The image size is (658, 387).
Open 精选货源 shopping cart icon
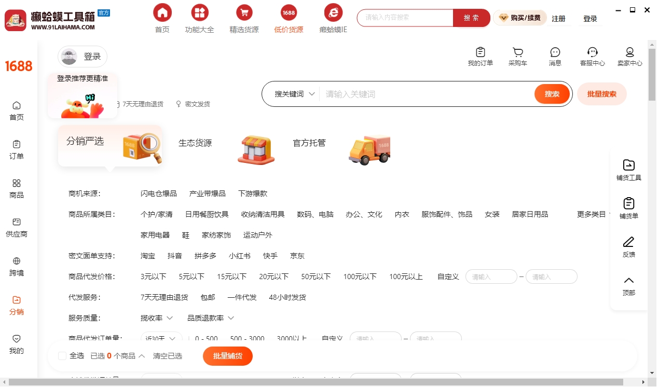click(244, 11)
